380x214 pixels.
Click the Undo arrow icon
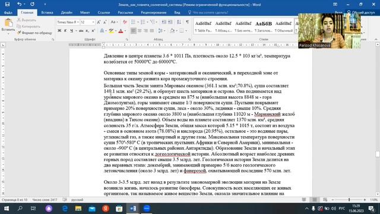click(19, 4)
